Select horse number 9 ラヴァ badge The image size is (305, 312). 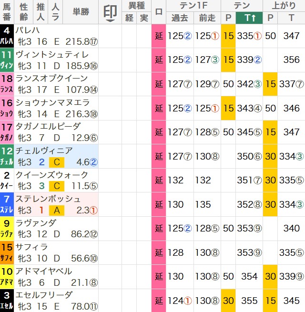(x=7, y=229)
